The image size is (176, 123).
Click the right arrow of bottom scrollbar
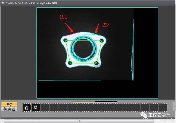pyautogui.click(x=174, y=121)
